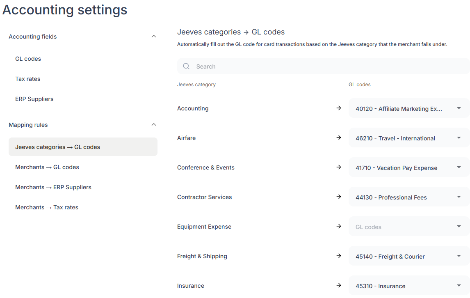470x298 pixels.
Task: Open Merchants → Tax rates mapping
Action: [47, 207]
